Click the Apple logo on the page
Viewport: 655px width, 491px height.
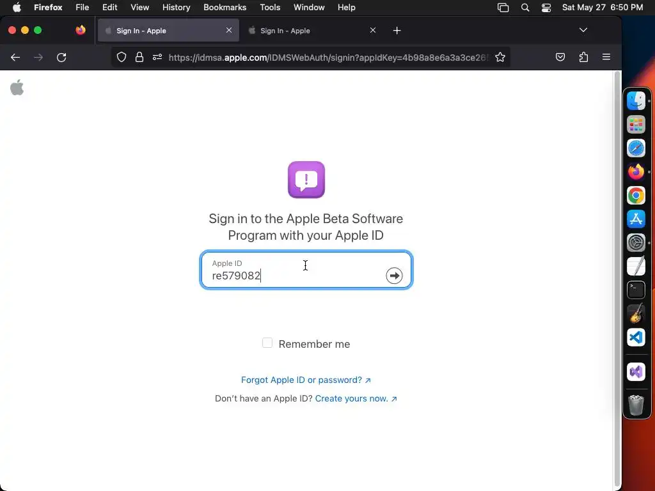(x=17, y=87)
